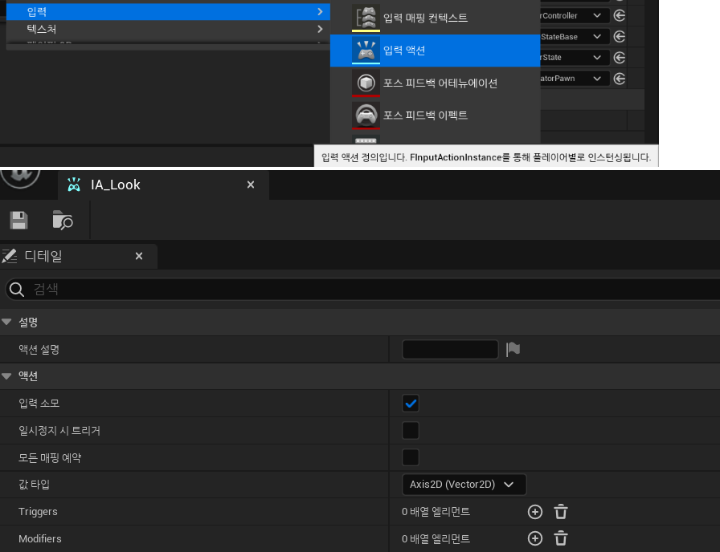Viewport: 720px width, 552px height.
Task: Click the flag icon beside 액션 설명
Action: coord(513,348)
